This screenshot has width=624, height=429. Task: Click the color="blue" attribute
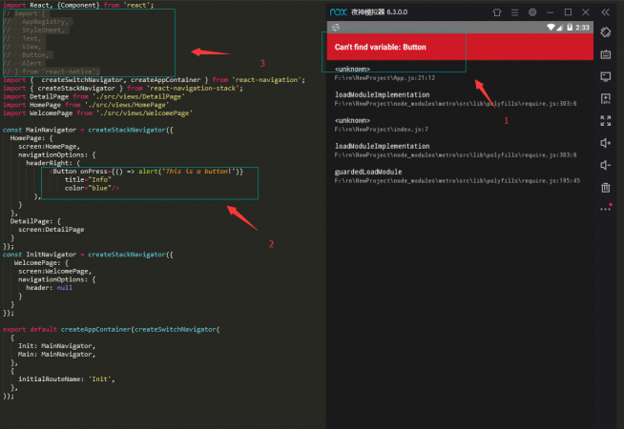(x=90, y=188)
